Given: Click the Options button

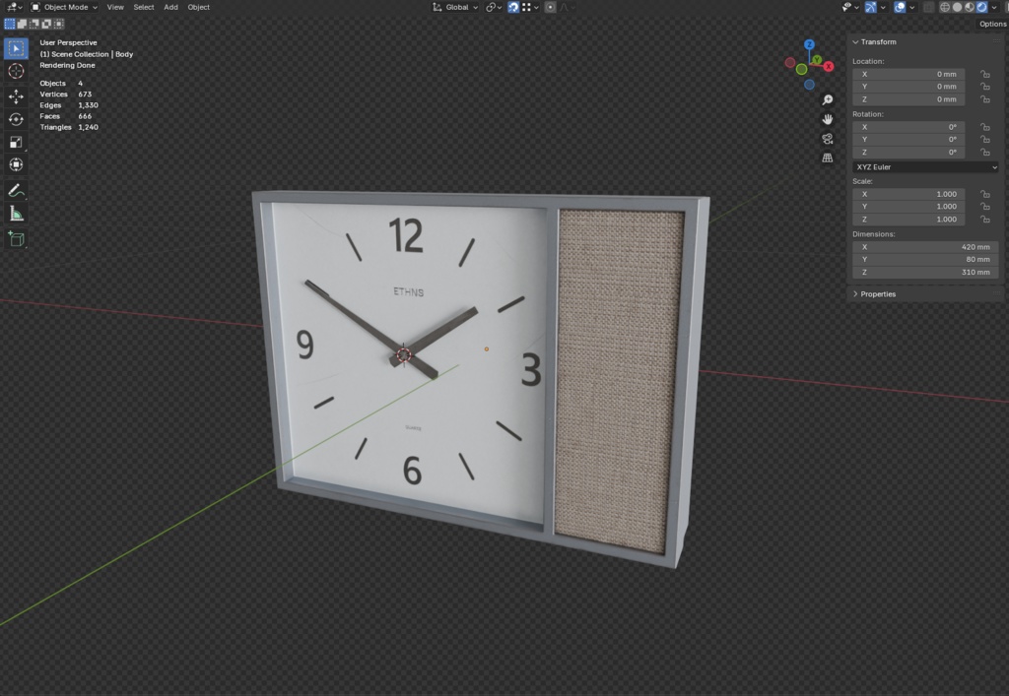Looking at the screenshot, I should (x=992, y=24).
